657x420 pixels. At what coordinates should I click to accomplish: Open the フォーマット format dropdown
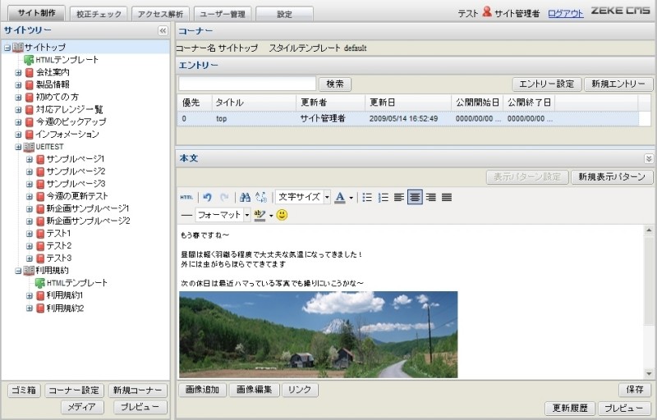246,215
